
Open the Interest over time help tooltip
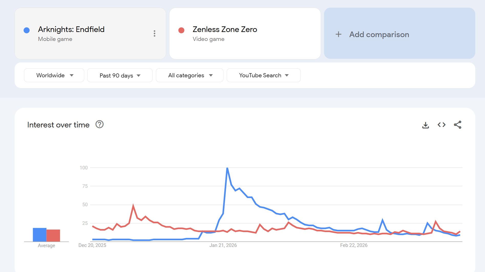100,124
